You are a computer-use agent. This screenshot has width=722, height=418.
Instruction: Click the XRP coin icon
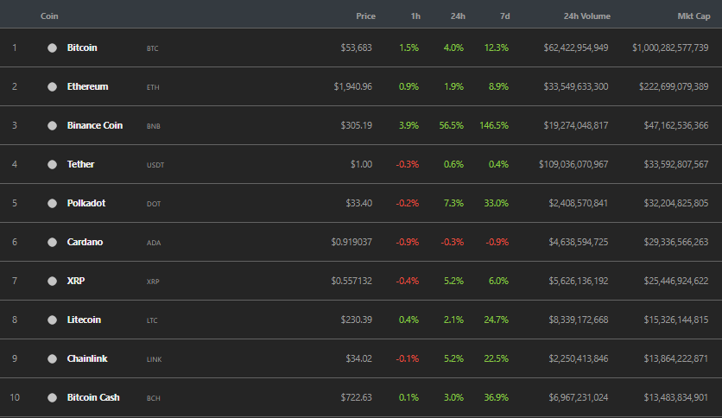tap(52, 282)
